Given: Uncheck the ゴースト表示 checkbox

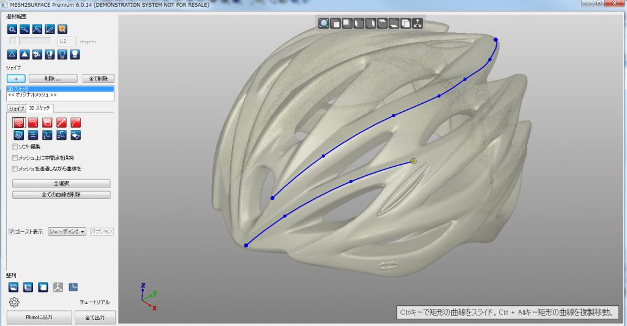Looking at the screenshot, I should point(12,231).
